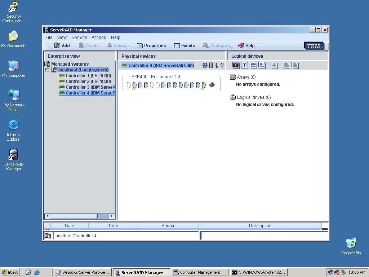Click the Add toolbar icon

[x=62, y=45]
